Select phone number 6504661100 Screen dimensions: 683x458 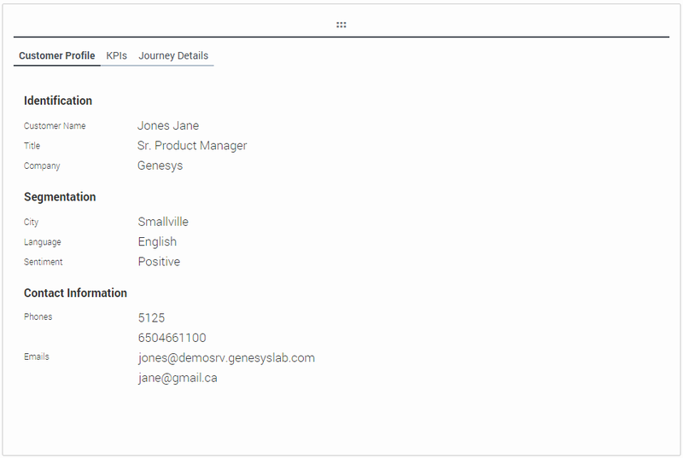pyautogui.click(x=172, y=338)
